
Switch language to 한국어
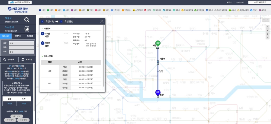tap(229, 2)
